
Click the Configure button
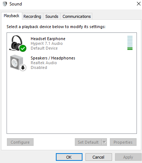[x=20, y=142]
